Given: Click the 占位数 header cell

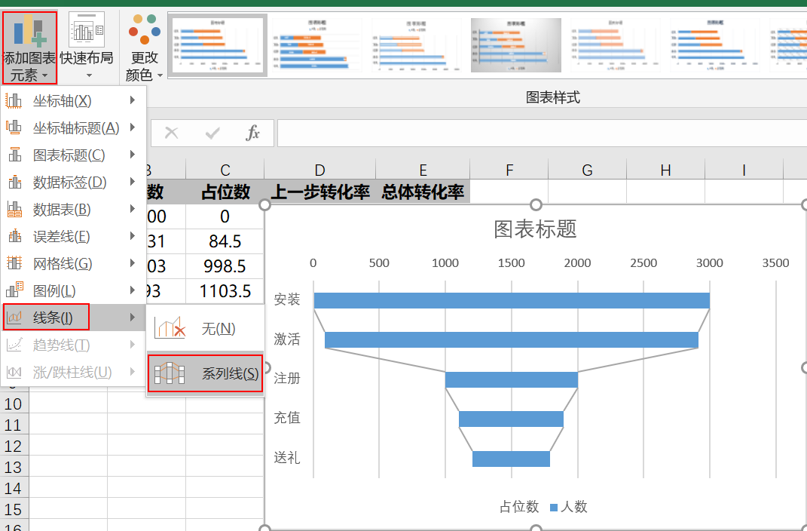Looking at the screenshot, I should [x=225, y=192].
